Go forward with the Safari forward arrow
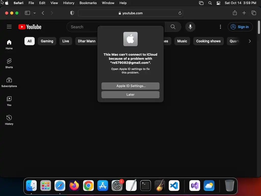Screen dimensions: 261x196 tap(52, 13)
